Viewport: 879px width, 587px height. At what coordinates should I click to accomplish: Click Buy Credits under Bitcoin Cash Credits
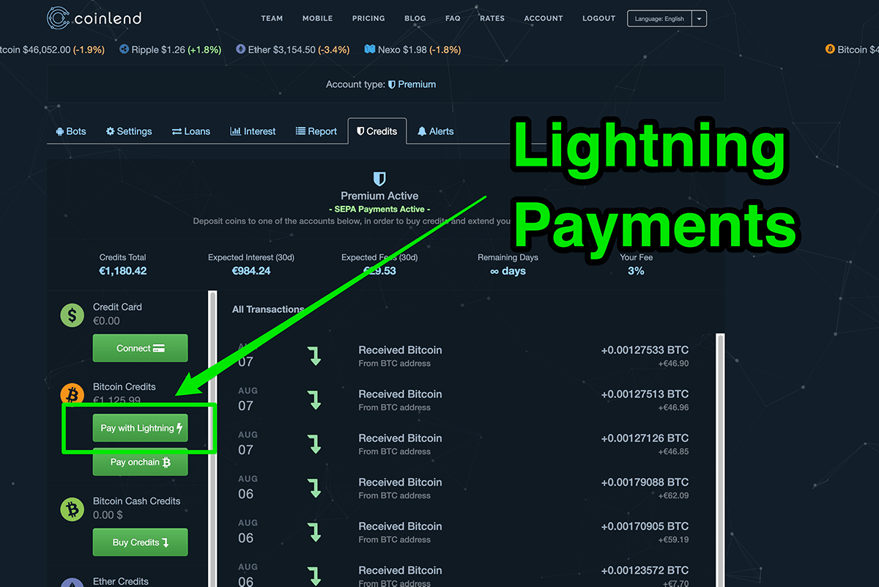(x=140, y=542)
